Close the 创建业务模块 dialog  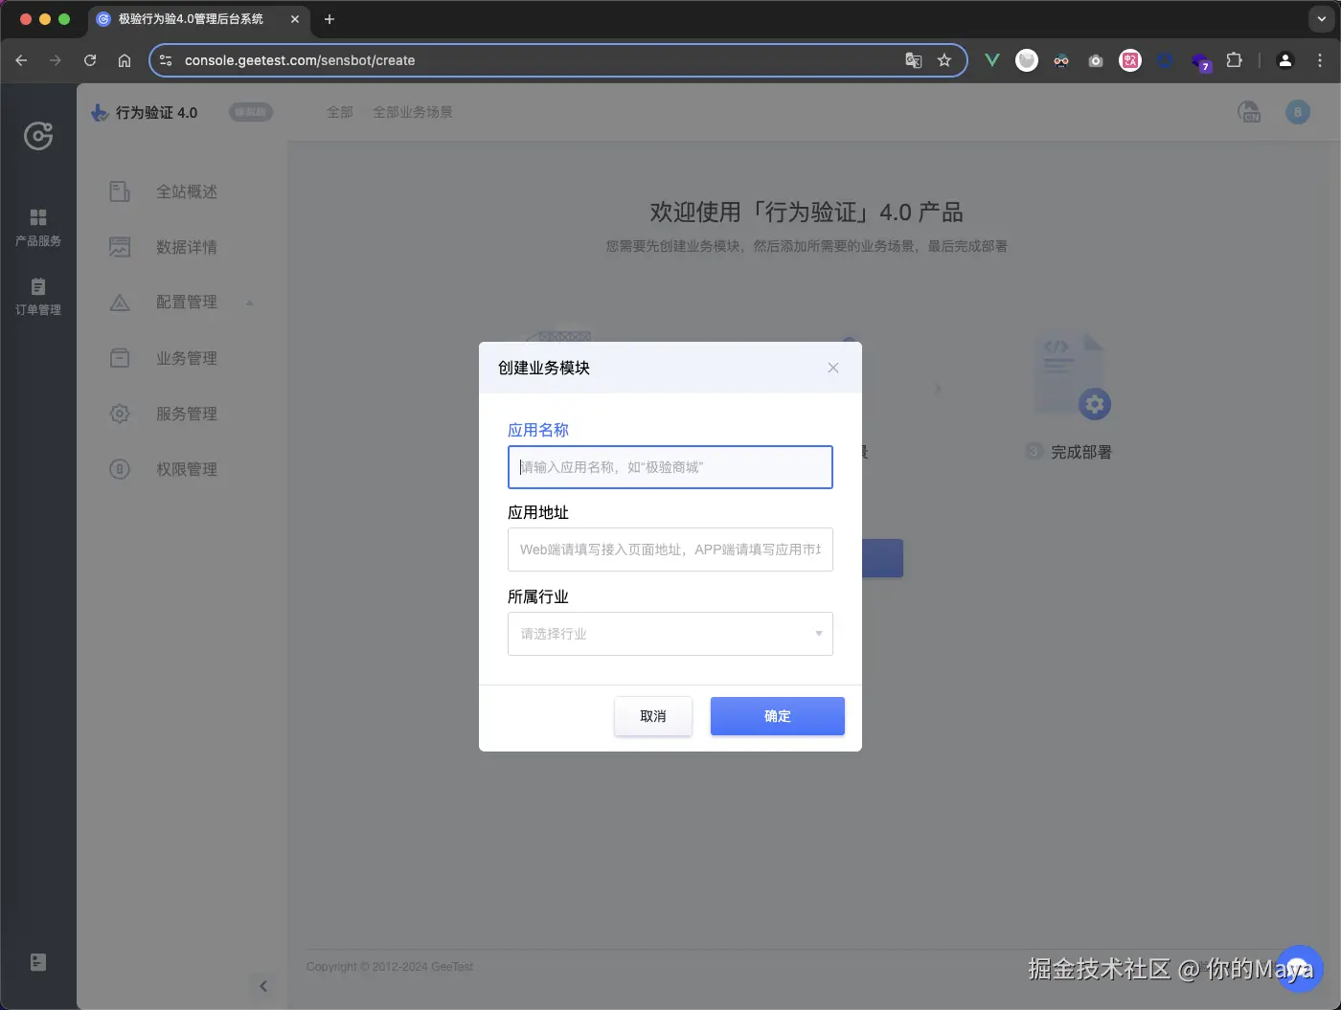(x=833, y=368)
